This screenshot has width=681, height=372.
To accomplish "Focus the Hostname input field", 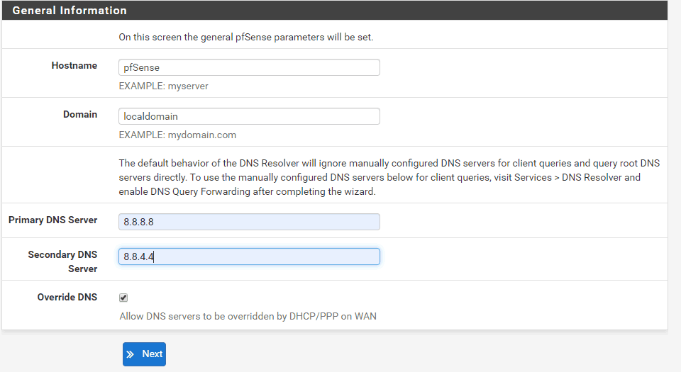I will pyautogui.click(x=249, y=67).
